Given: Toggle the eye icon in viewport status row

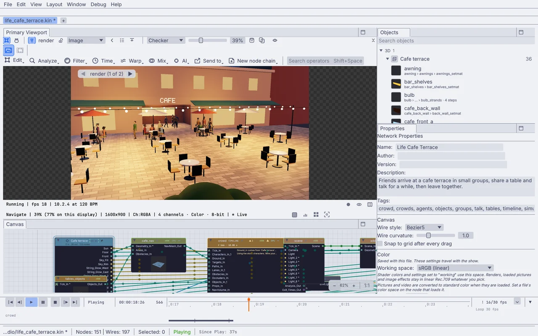Looking at the screenshot, I should [359, 205].
